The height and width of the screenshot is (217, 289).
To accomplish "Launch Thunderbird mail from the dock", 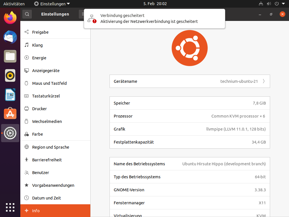I will (10, 37).
